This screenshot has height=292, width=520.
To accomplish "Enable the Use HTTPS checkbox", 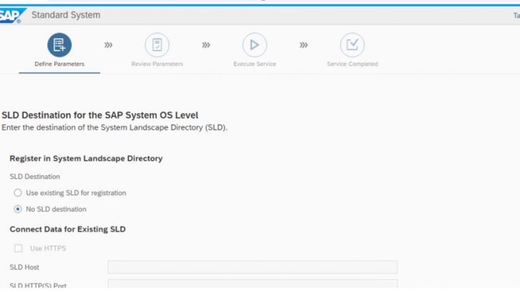I will tap(18, 248).
